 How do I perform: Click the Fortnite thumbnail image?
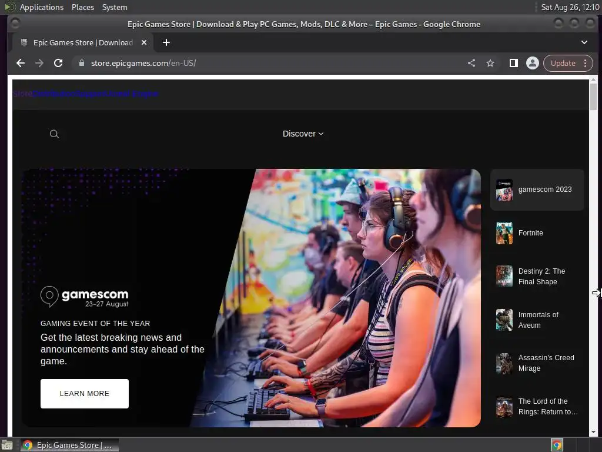[504, 233]
